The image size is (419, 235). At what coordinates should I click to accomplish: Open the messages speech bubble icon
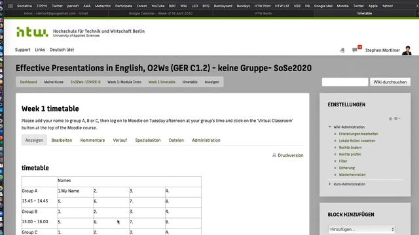pos(355,50)
